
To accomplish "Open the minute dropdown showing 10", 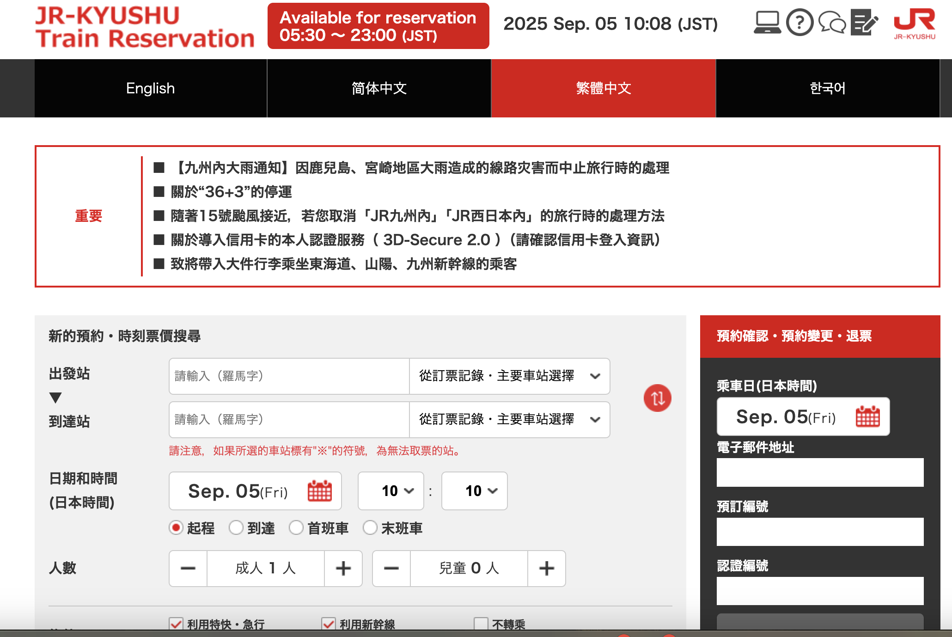I will (475, 491).
